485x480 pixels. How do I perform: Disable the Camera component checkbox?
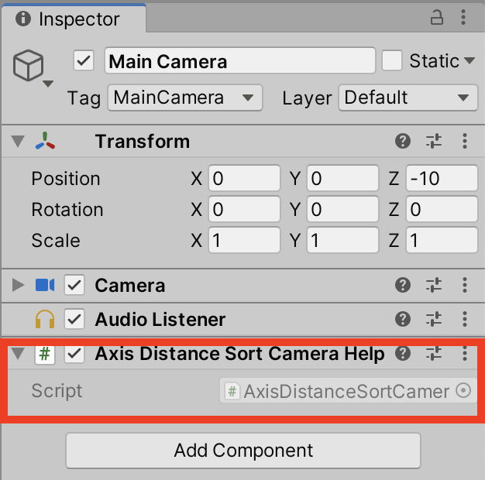(x=74, y=286)
